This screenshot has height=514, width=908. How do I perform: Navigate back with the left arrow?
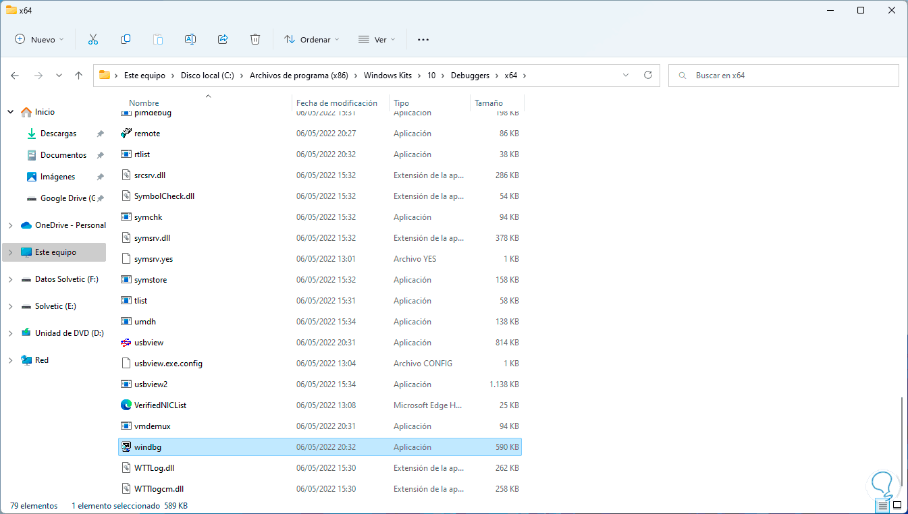[15, 76]
